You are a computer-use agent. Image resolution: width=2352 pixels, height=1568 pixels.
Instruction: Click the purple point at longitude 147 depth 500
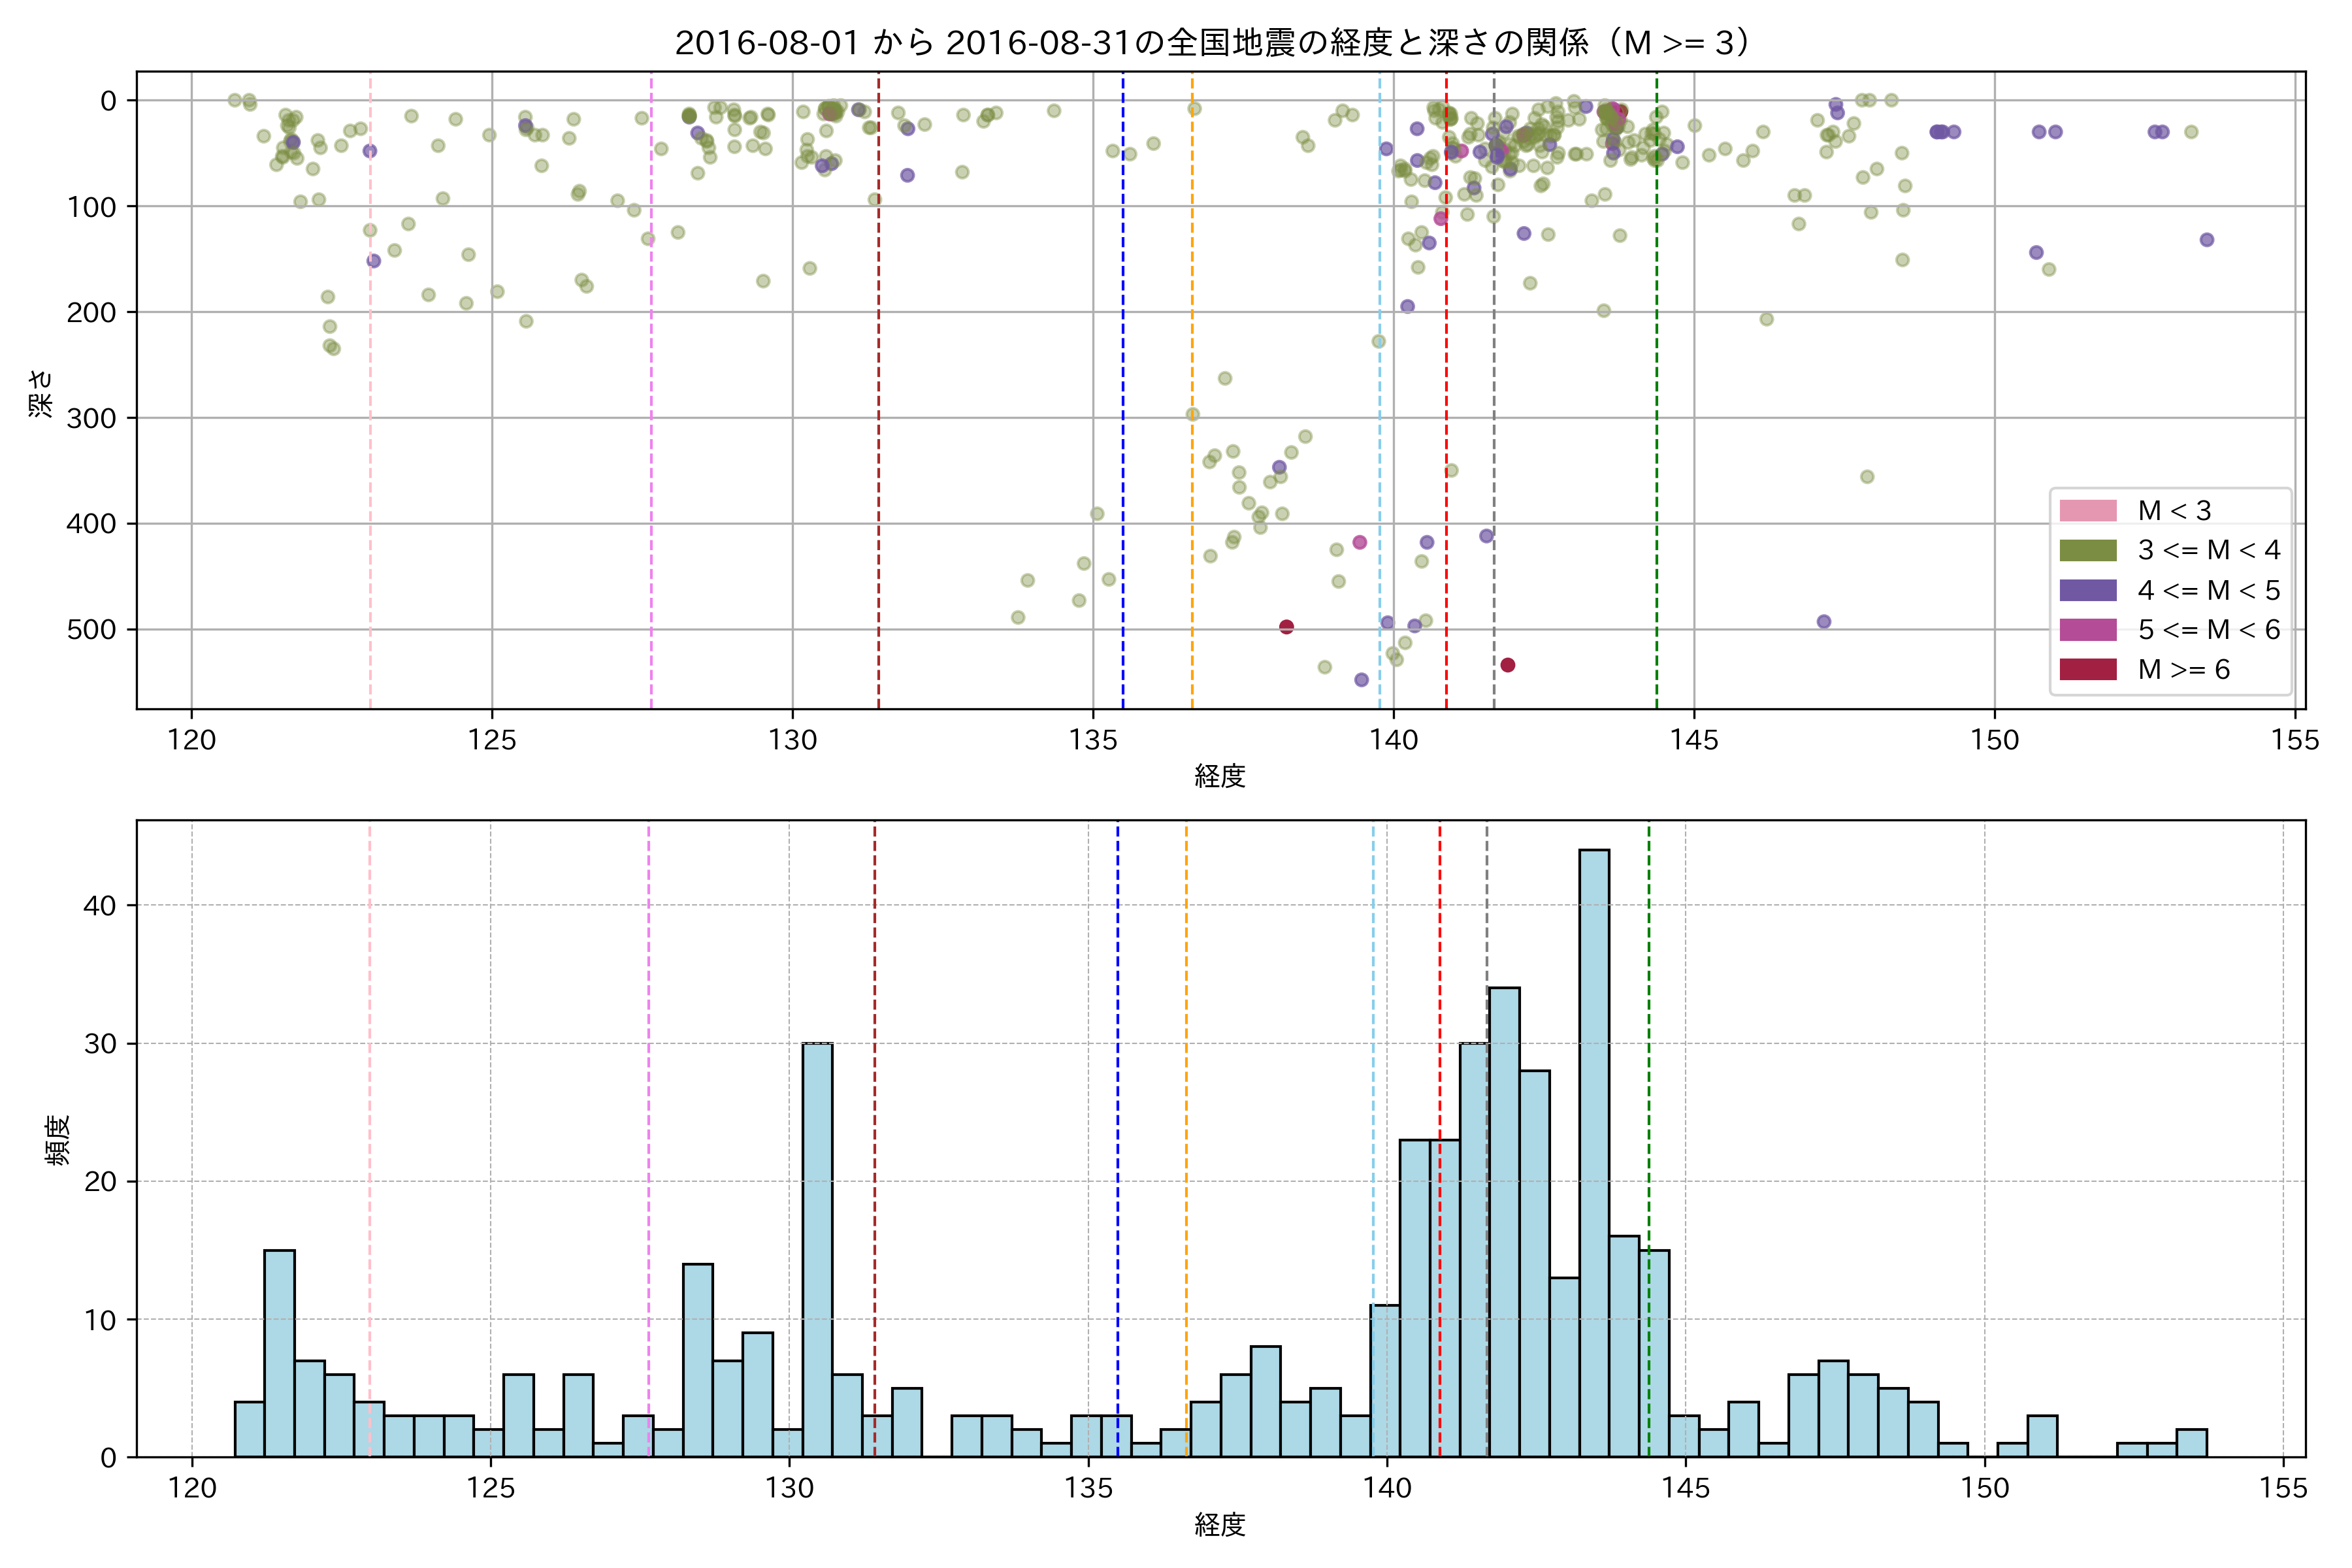[x=1823, y=622]
